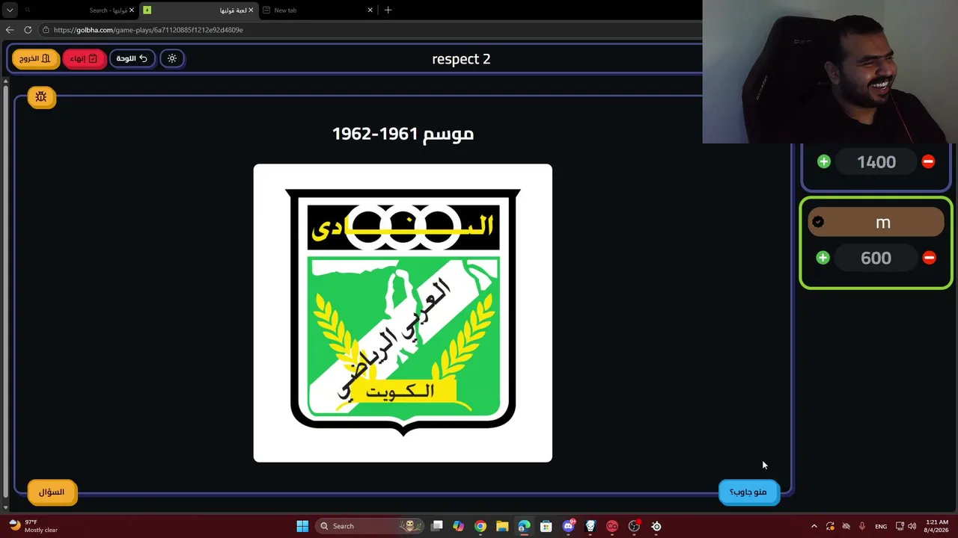Open Task View on the taskbar
The image size is (958, 538).
437,526
